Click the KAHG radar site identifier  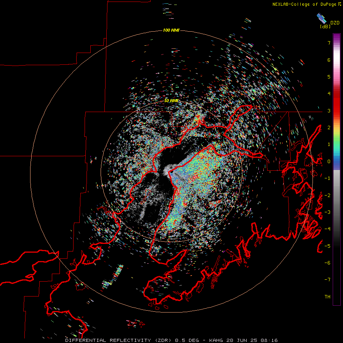point(216,340)
